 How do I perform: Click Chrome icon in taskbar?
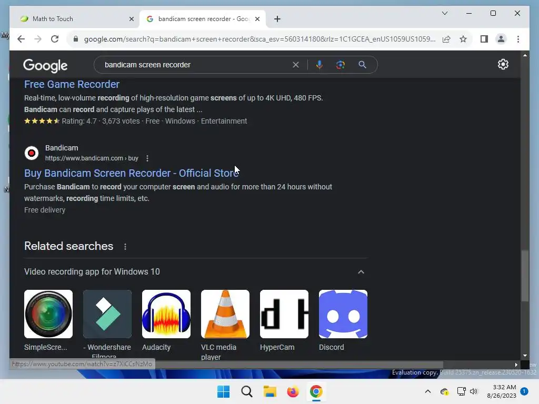pos(316,391)
